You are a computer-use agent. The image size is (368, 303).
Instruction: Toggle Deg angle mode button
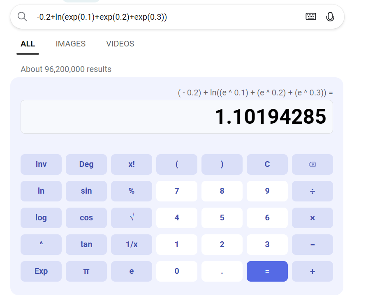tap(86, 164)
